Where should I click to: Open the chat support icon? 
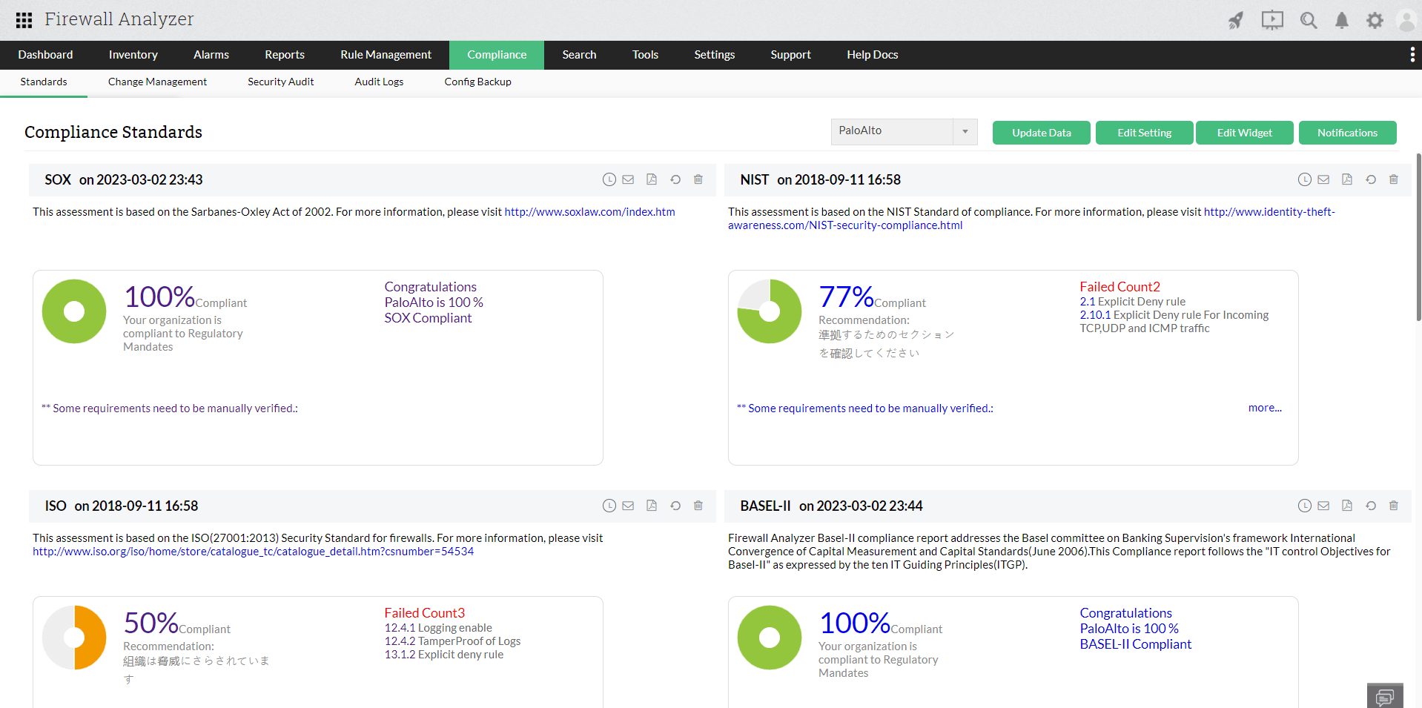point(1384,696)
